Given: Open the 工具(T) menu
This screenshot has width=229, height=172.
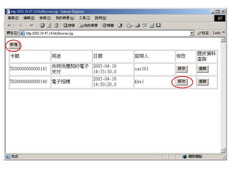Looking at the screenshot, I should click(84, 18).
